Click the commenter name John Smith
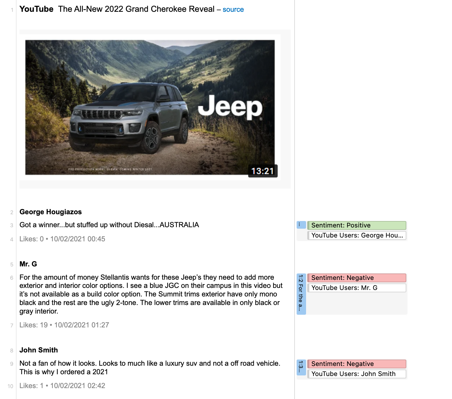This screenshot has height=399, width=452. (x=39, y=350)
